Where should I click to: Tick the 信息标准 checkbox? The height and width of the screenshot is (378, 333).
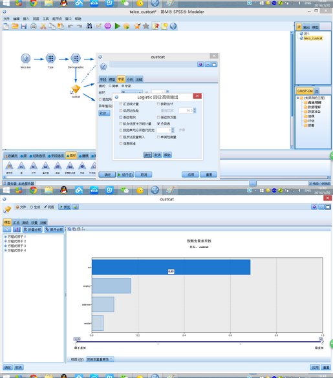click(x=121, y=143)
